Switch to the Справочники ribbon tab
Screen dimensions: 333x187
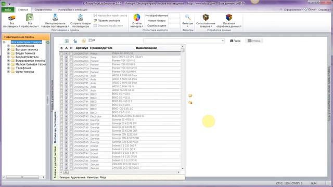pyautogui.click(x=43, y=10)
